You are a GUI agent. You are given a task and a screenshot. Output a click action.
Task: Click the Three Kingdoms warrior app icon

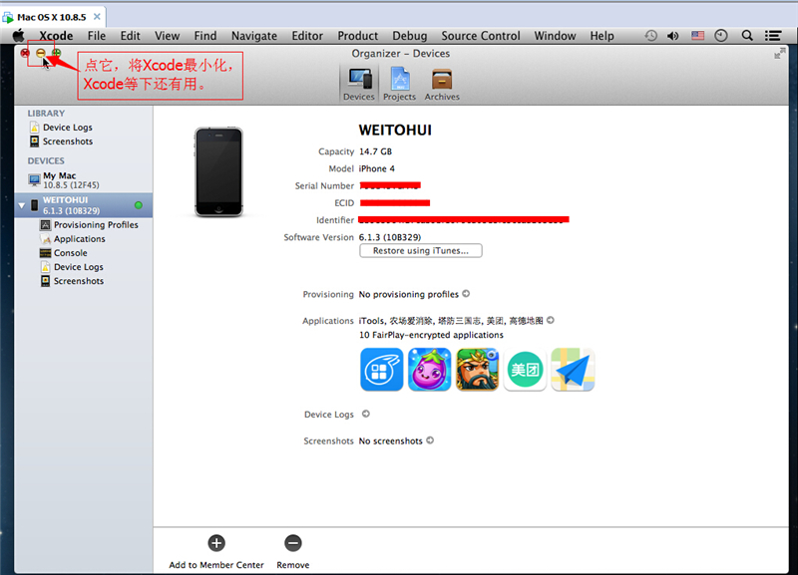478,370
